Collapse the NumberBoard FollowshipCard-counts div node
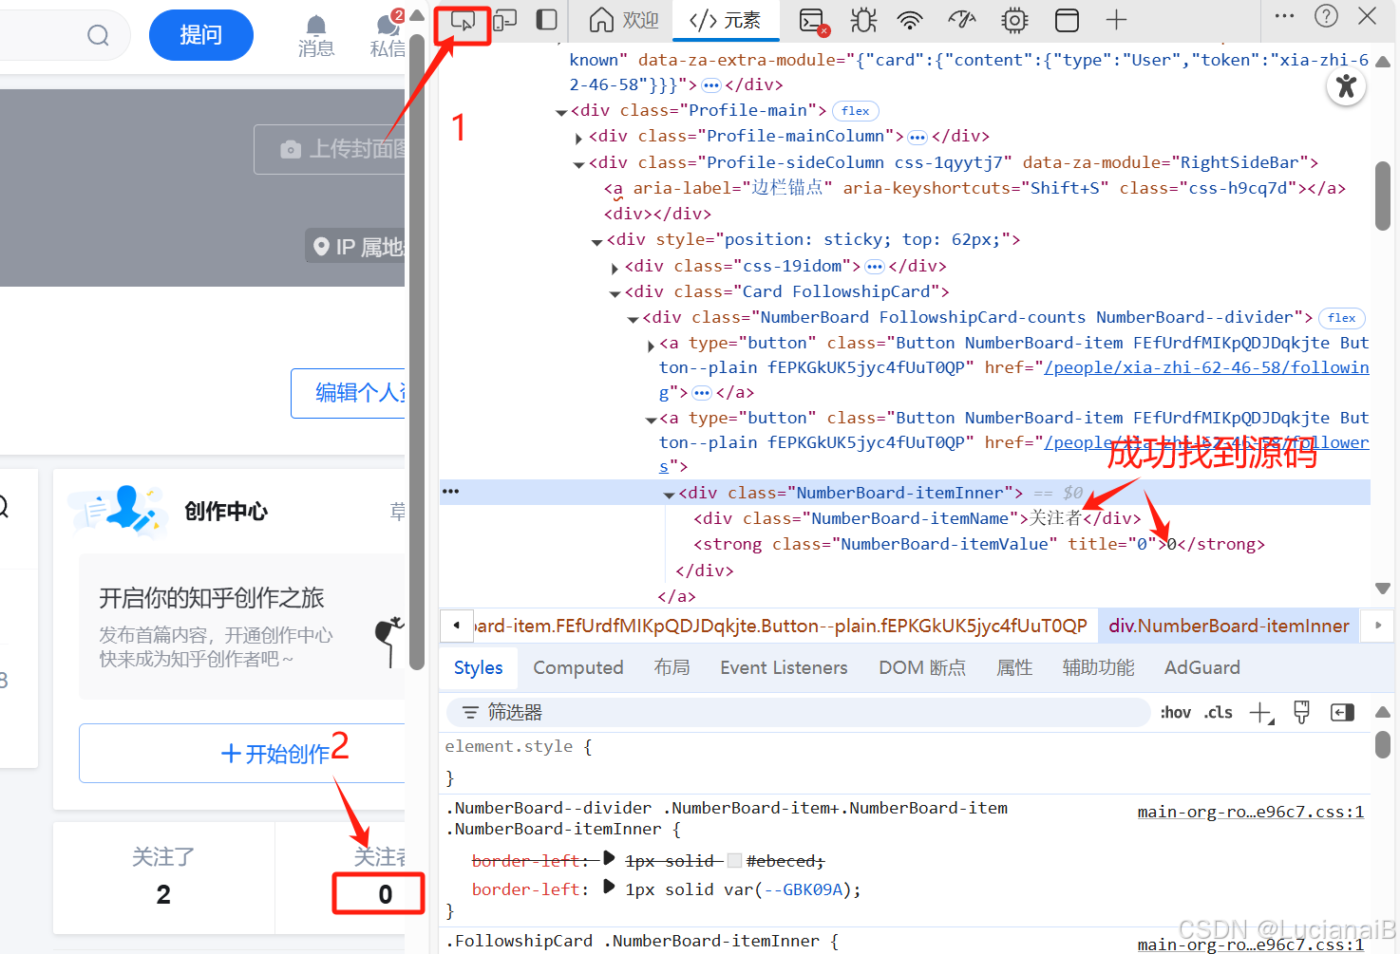Screen dimensions: 1400x954 (633, 320)
